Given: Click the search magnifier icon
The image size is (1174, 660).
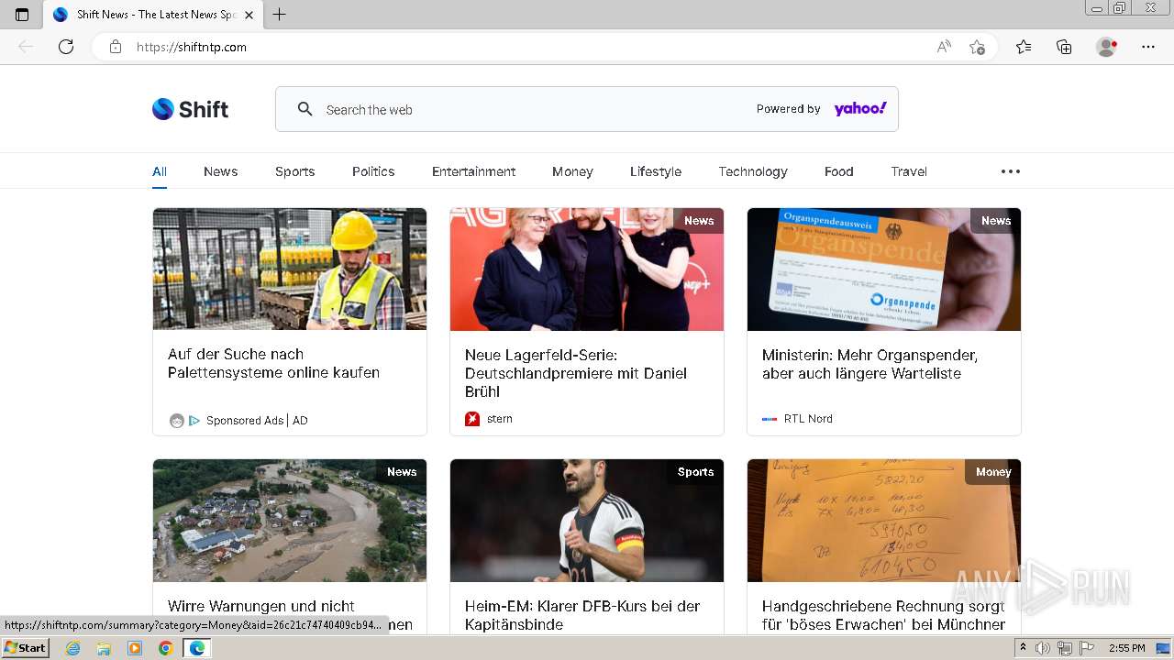Looking at the screenshot, I should 305,109.
